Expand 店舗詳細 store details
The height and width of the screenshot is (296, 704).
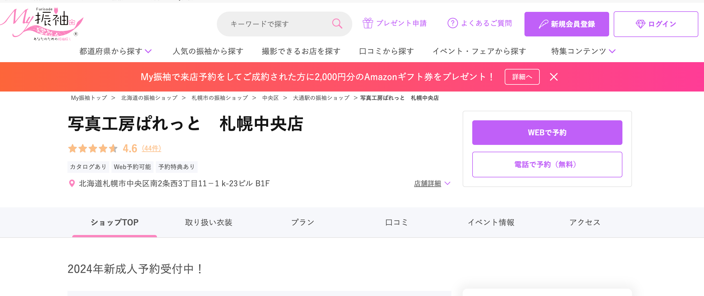(x=432, y=184)
